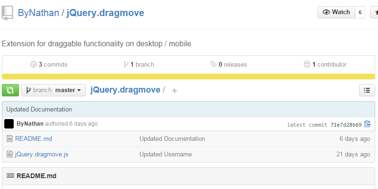Show the 1 contributor tab
This screenshot has height=189, width=378.
point(325,64)
